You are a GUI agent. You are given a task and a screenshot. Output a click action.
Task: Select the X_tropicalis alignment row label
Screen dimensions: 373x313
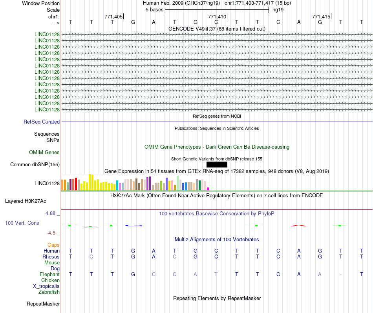pos(46,286)
